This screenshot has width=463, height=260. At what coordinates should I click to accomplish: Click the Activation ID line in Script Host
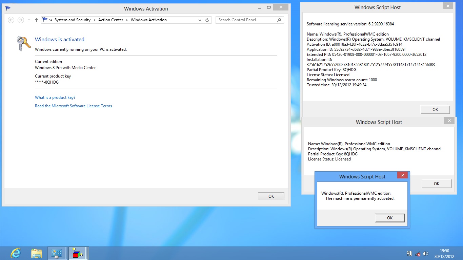355,44
